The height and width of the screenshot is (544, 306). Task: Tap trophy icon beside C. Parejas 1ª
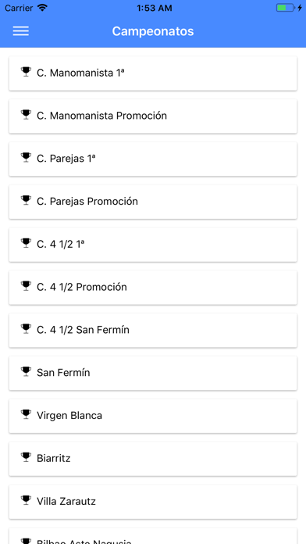tap(26, 158)
